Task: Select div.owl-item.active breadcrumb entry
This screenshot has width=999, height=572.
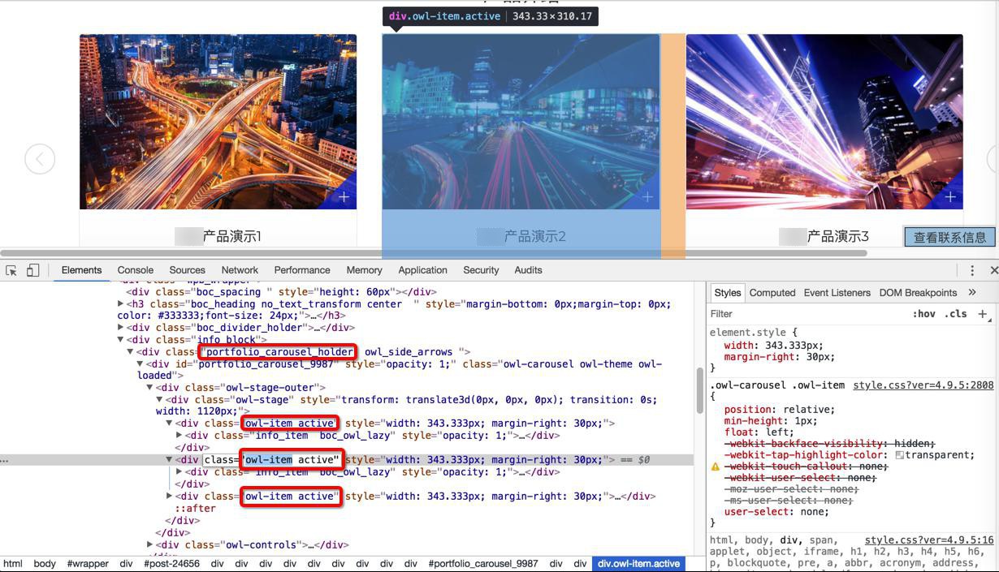Action: click(638, 564)
